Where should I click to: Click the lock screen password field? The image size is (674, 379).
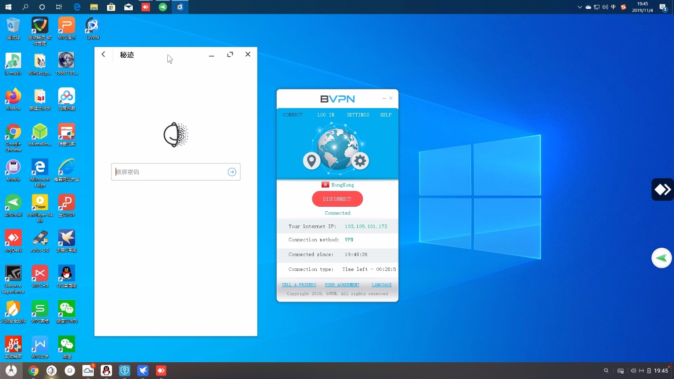[x=176, y=172]
